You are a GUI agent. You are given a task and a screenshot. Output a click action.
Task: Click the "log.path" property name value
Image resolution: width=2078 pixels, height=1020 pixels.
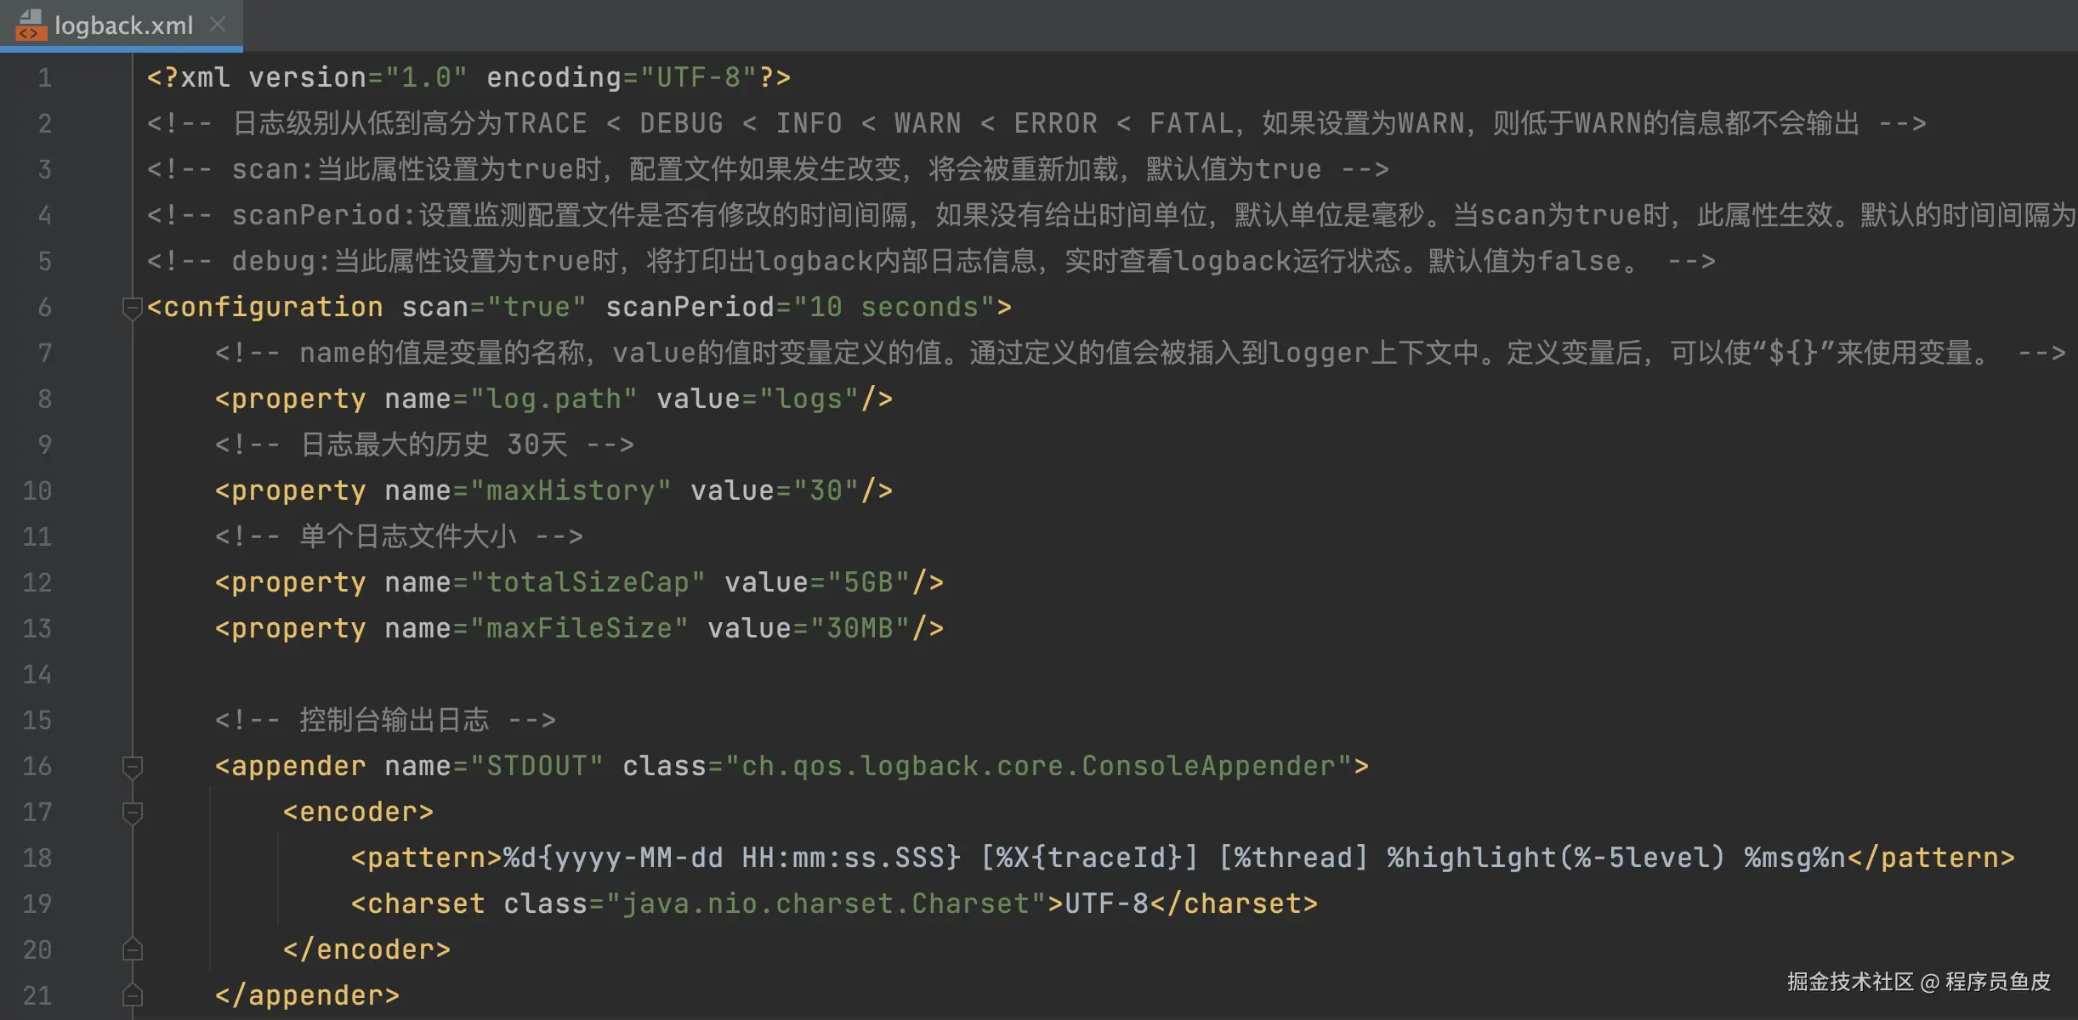553,399
